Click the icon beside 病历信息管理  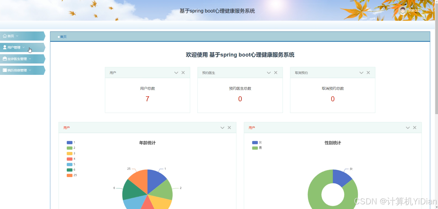tap(5, 70)
